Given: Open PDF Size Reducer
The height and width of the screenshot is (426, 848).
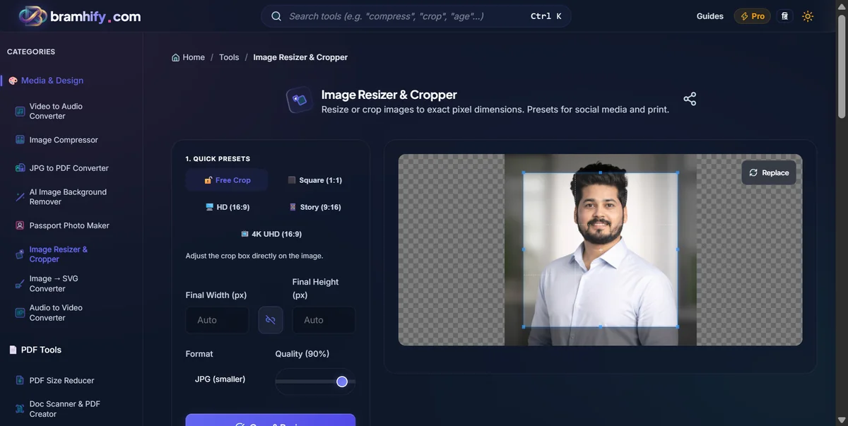Looking at the screenshot, I should pyautogui.click(x=61, y=380).
